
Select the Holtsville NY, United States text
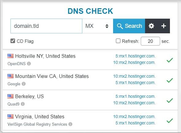coord(45,56)
